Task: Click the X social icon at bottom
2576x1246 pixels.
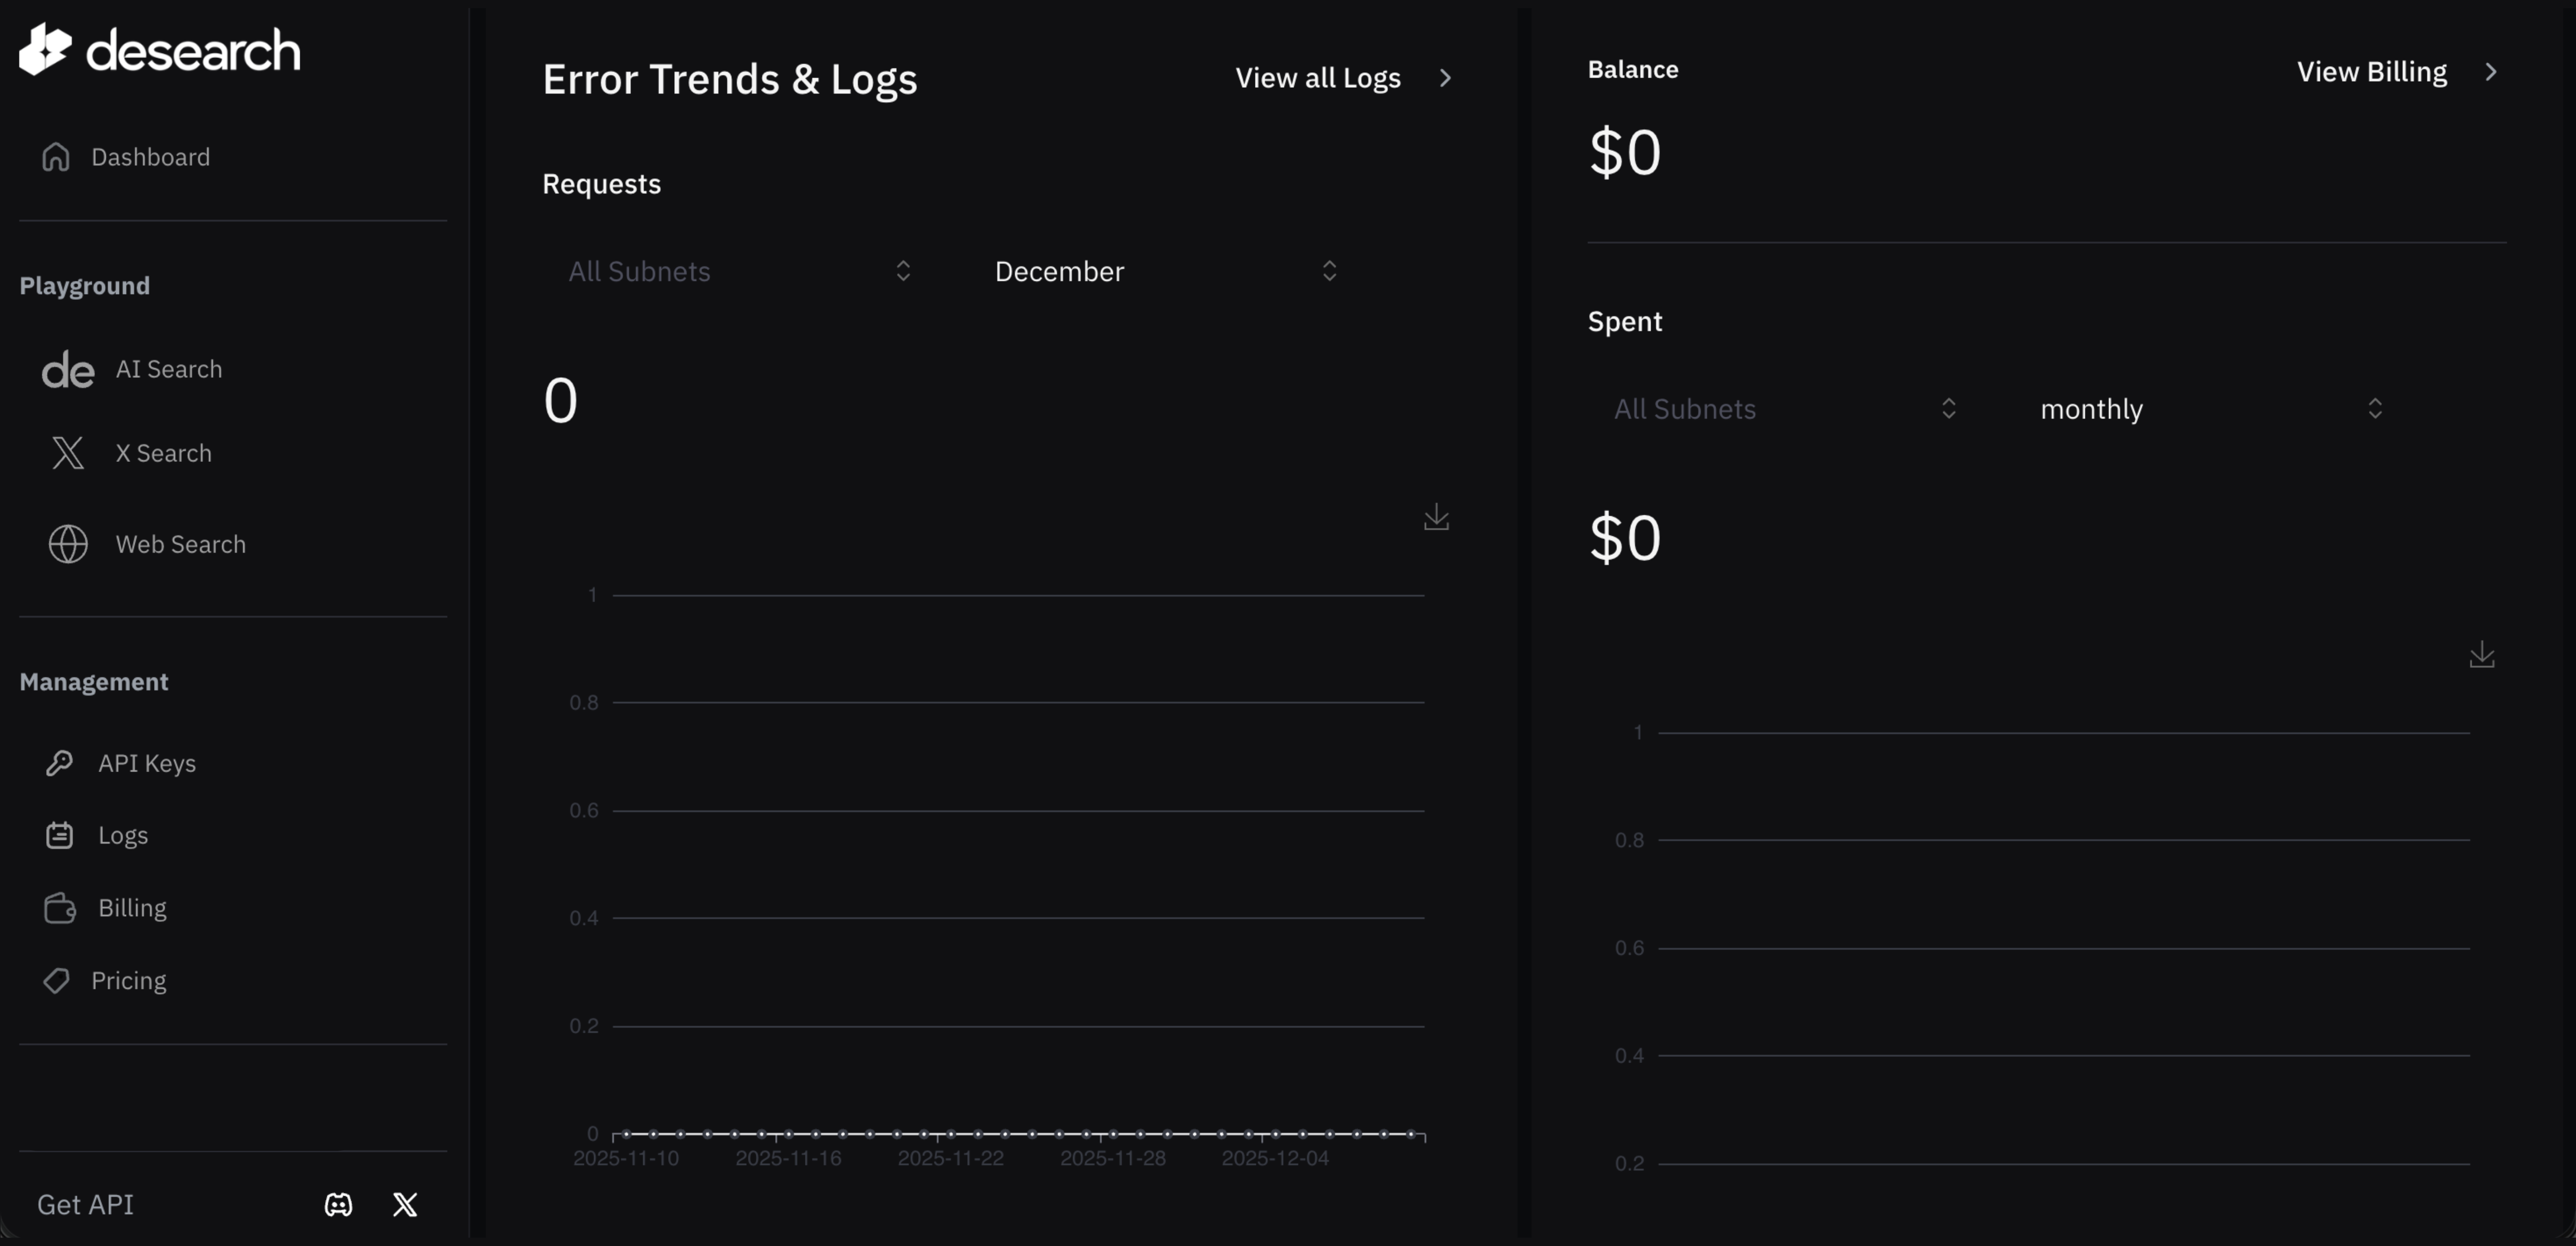Action: (405, 1204)
